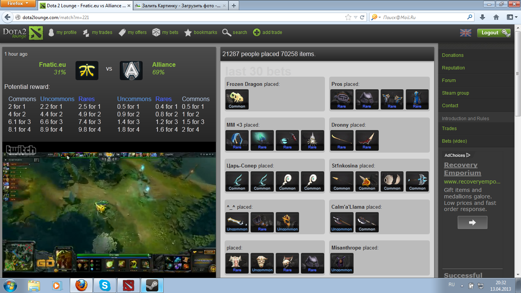Open Steam from the taskbar
This screenshot has height=293, width=521.
[152, 285]
